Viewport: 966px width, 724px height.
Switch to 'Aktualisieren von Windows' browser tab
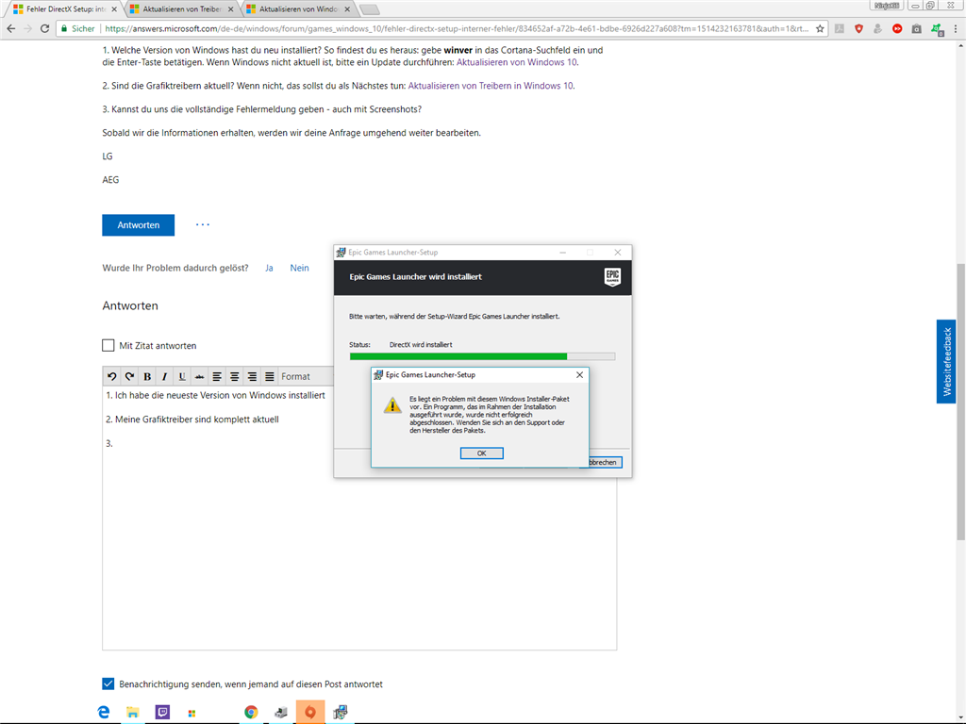(298, 9)
